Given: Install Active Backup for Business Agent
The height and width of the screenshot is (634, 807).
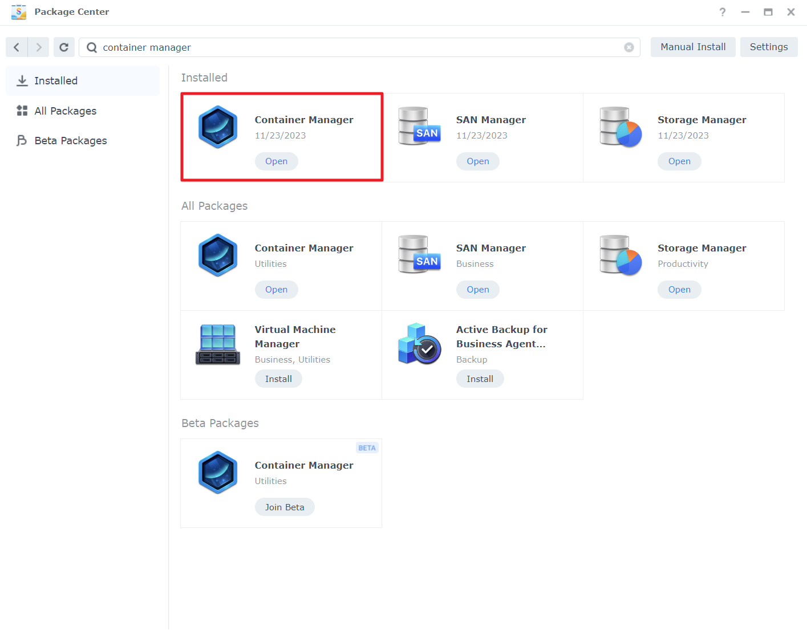Looking at the screenshot, I should [480, 379].
